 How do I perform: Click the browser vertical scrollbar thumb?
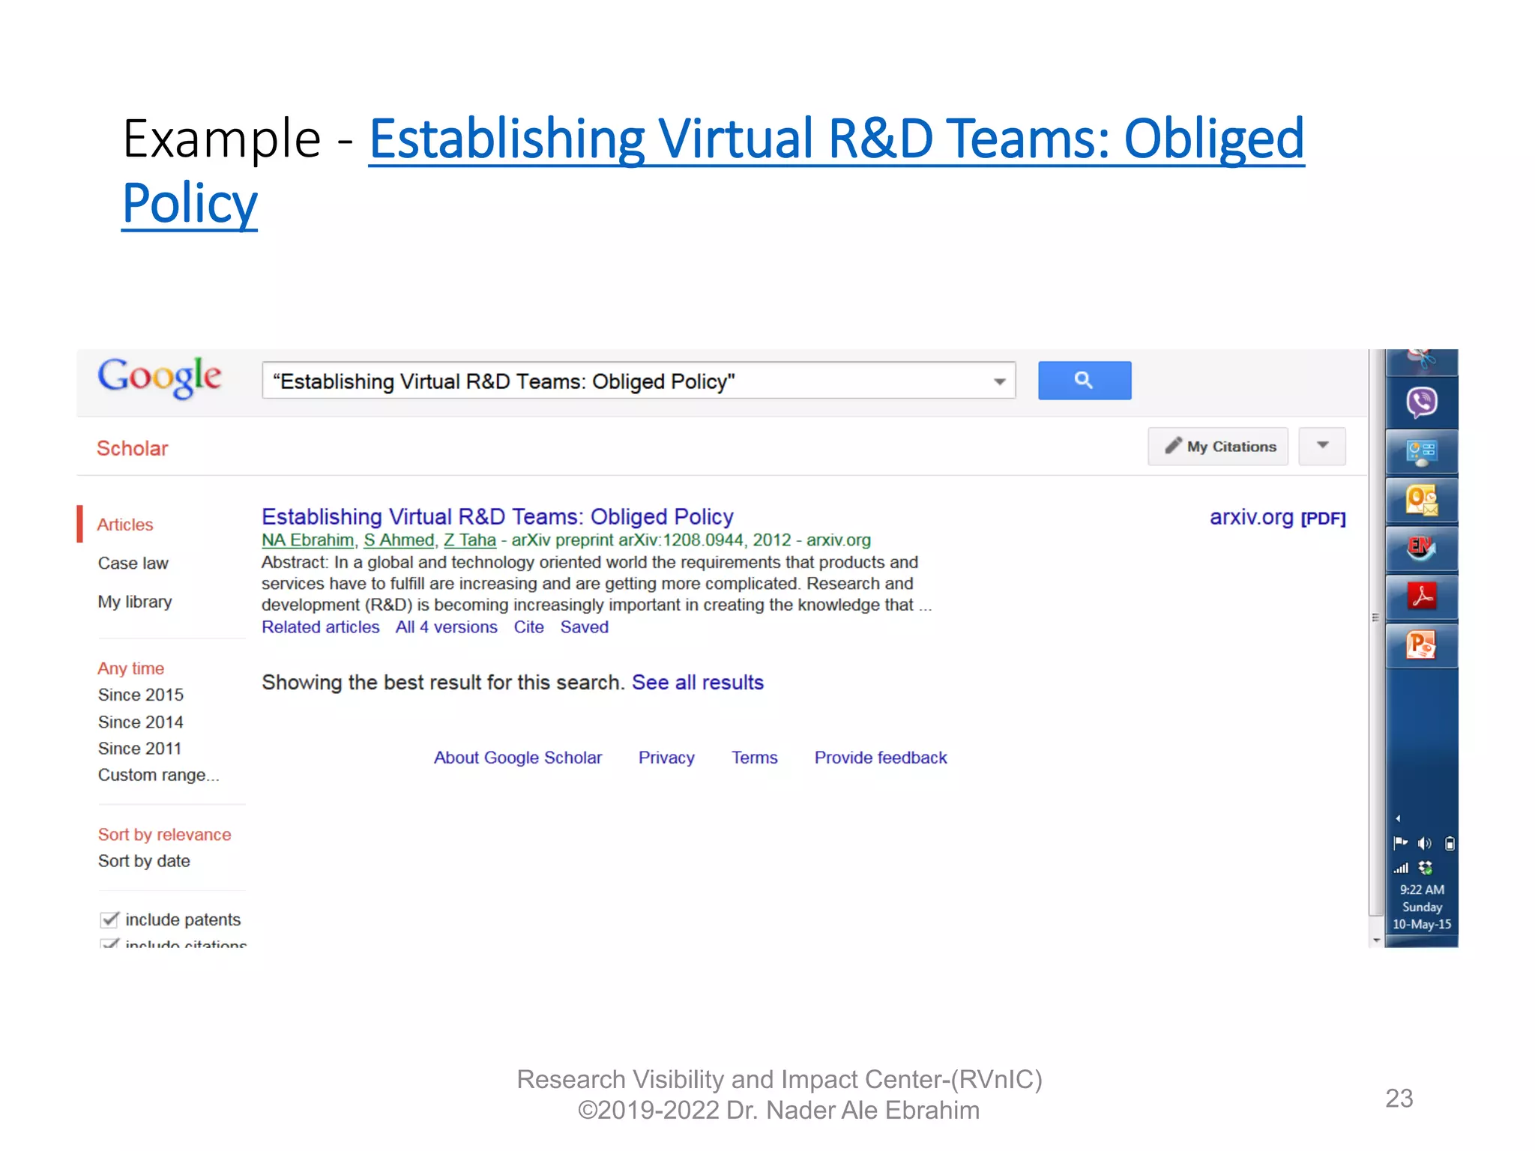pyautogui.click(x=1375, y=632)
